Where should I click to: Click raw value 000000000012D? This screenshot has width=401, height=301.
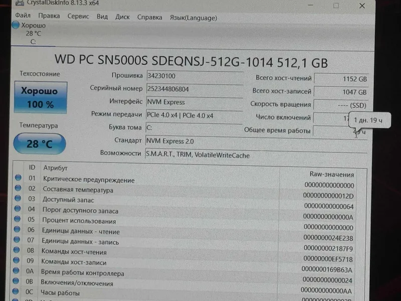tap(328, 196)
